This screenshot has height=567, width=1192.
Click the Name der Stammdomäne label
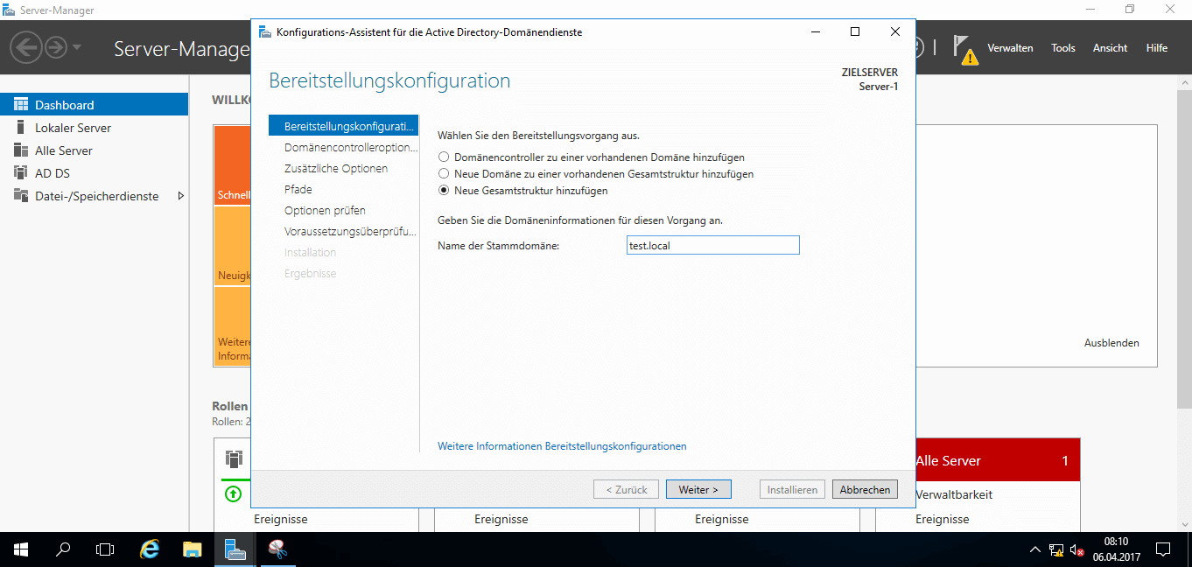498,246
